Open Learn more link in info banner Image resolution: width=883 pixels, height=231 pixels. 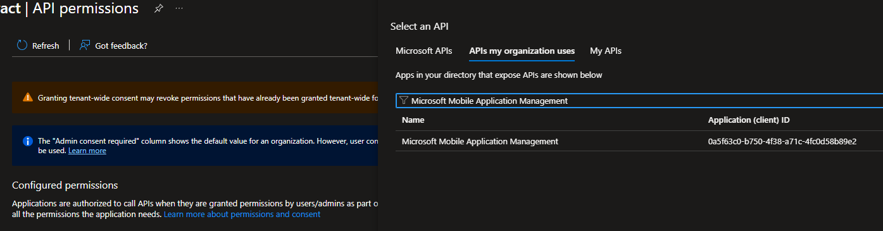87,151
